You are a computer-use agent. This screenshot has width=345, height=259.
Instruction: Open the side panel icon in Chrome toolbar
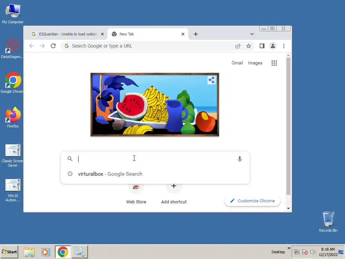[262, 46]
